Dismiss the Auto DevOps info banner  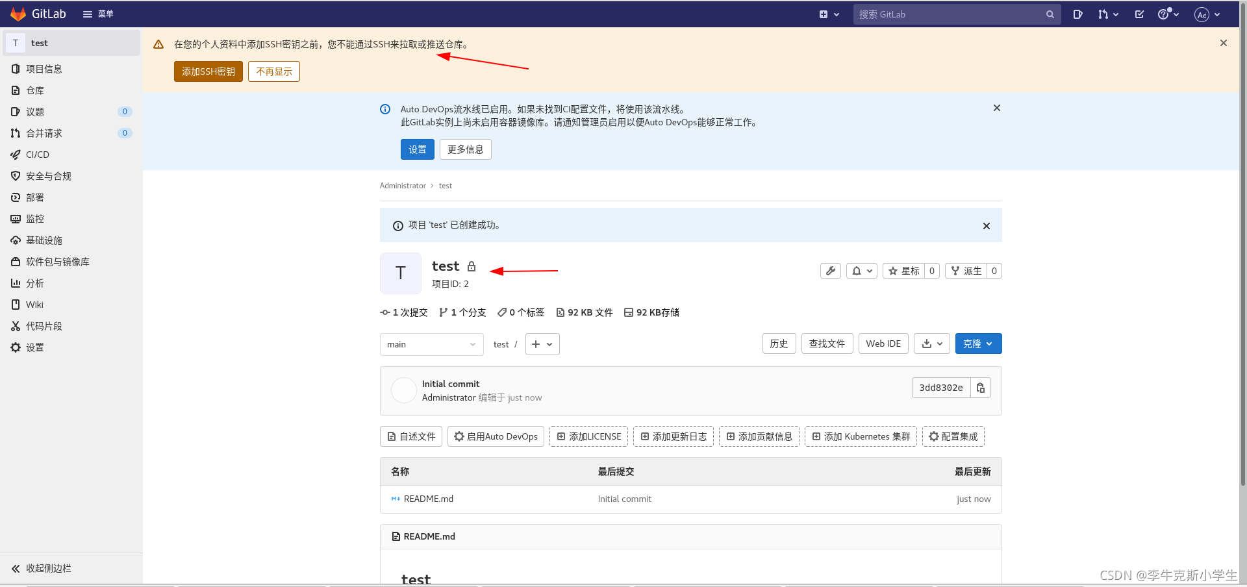pos(997,108)
